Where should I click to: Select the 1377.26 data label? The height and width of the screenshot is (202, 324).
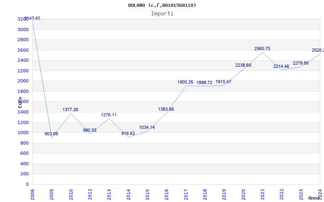70,109
